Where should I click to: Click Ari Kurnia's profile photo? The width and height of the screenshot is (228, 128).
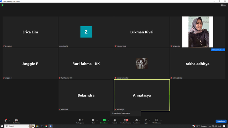(x=198, y=32)
